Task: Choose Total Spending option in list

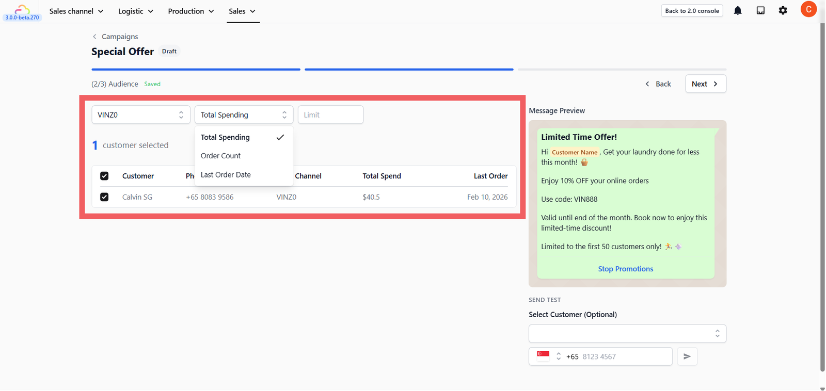Action: click(244, 137)
